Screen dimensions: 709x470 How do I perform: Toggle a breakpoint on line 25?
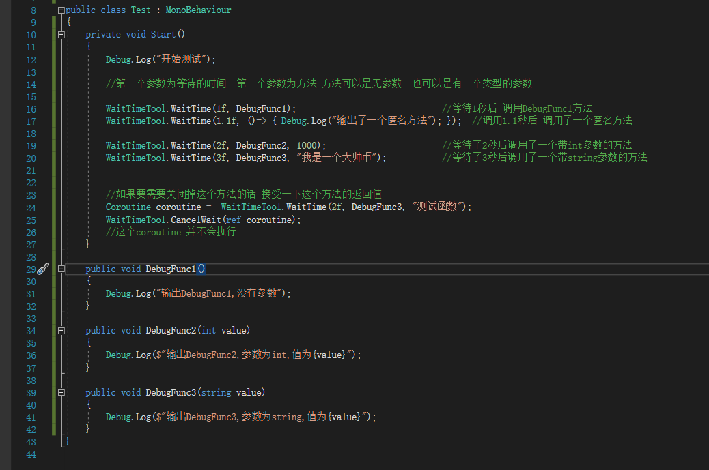10,220
